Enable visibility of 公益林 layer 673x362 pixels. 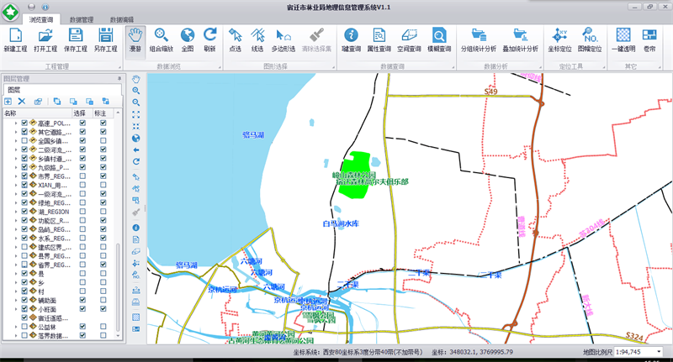coord(24,327)
